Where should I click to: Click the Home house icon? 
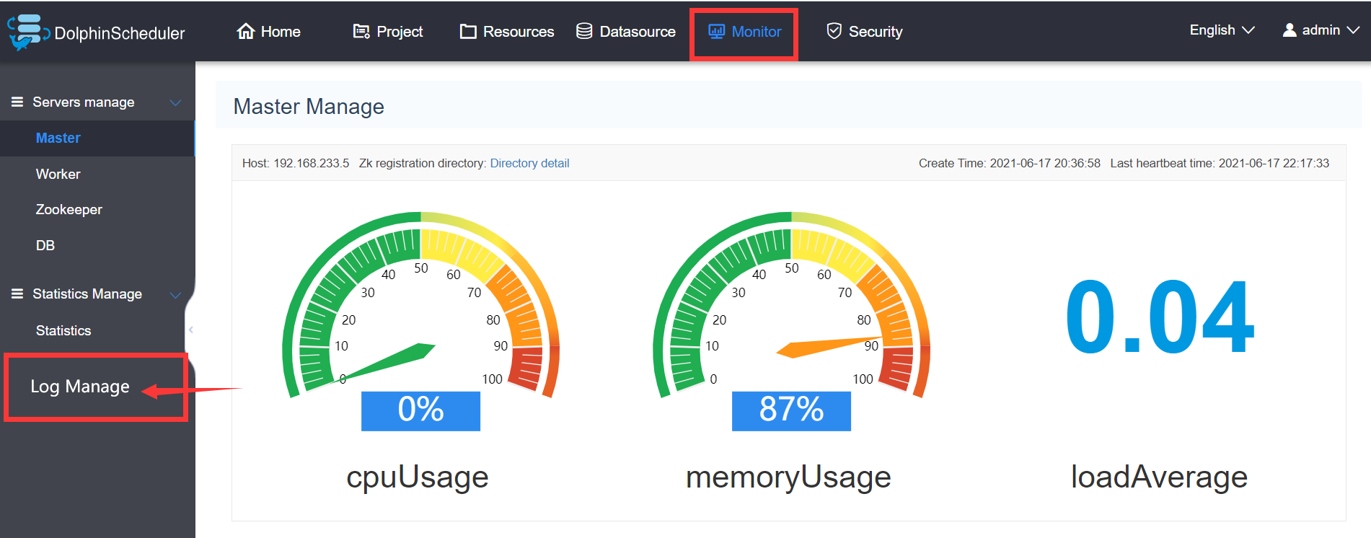246,31
